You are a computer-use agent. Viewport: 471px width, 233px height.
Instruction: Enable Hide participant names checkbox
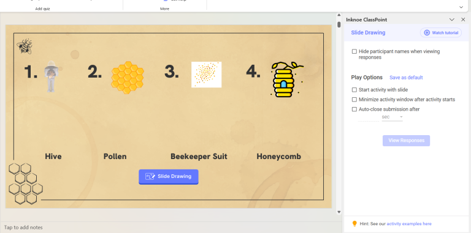point(354,51)
